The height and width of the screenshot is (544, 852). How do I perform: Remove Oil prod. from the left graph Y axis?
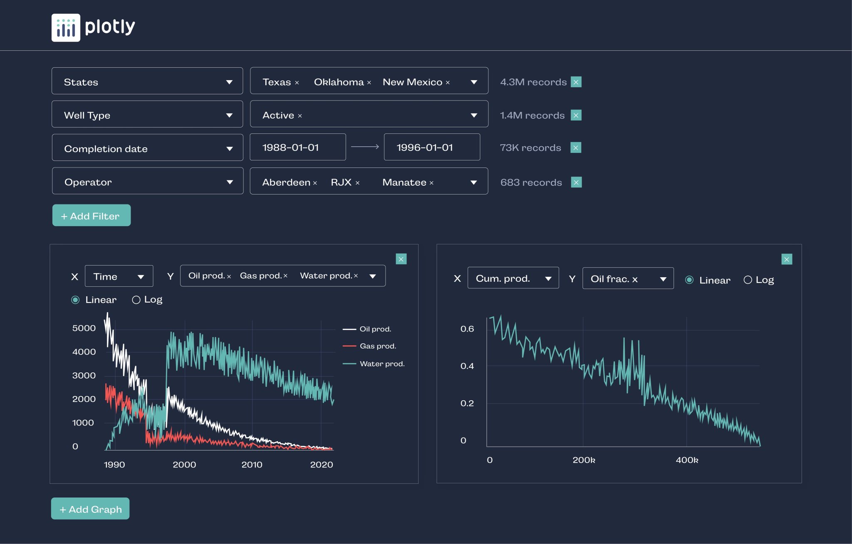click(230, 276)
